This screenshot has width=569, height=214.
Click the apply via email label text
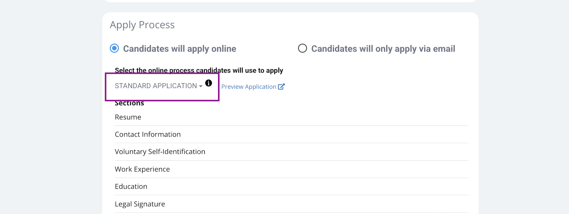coord(383,49)
